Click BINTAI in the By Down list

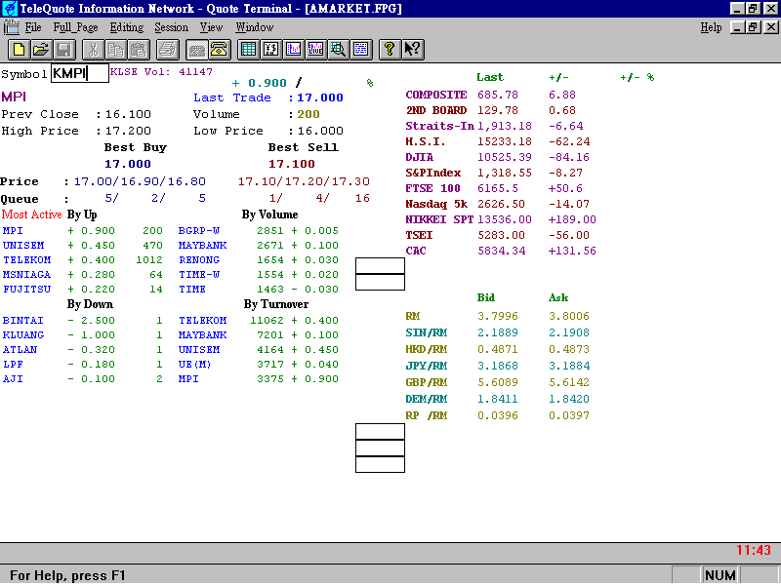click(22, 321)
